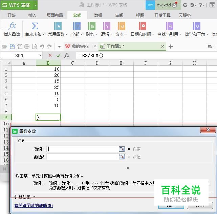217x214 pixels.
Task: Expand the WPS 表格 application menu arrow
Action: pos(35,5)
